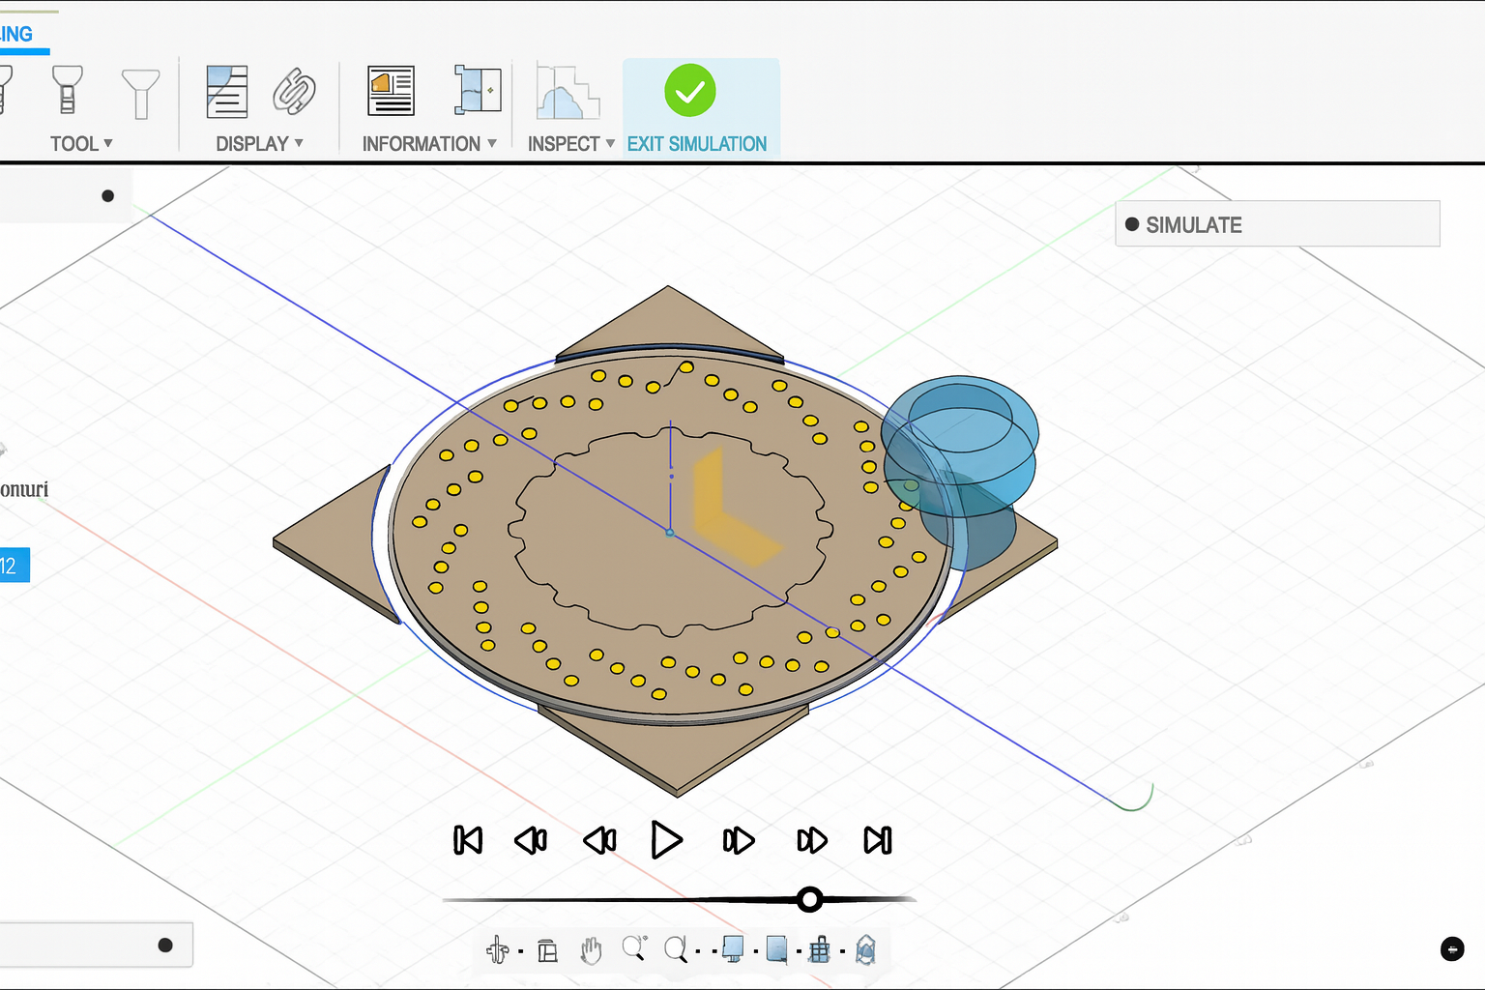Skip to the end of simulation
This screenshot has width=1485, height=990.
(878, 840)
